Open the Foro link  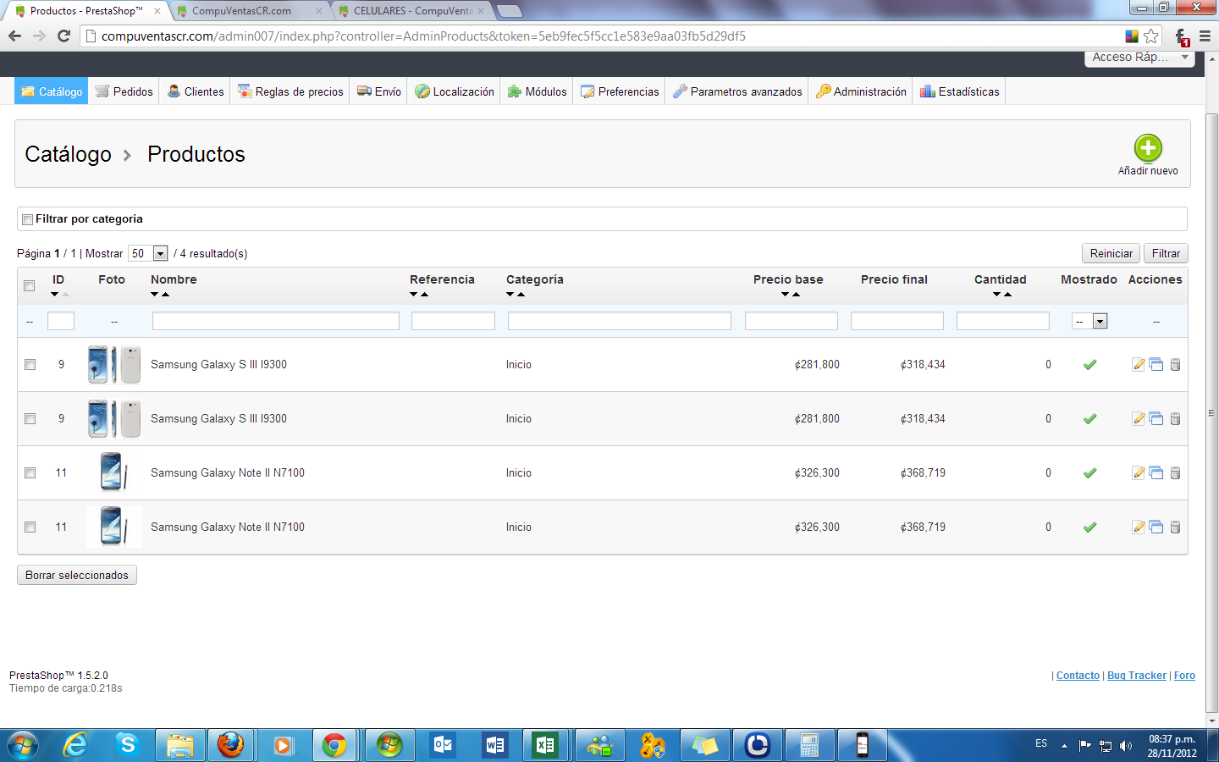pyautogui.click(x=1184, y=676)
